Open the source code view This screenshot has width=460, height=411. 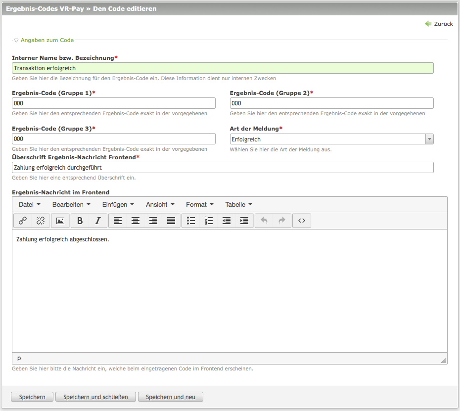click(x=302, y=221)
